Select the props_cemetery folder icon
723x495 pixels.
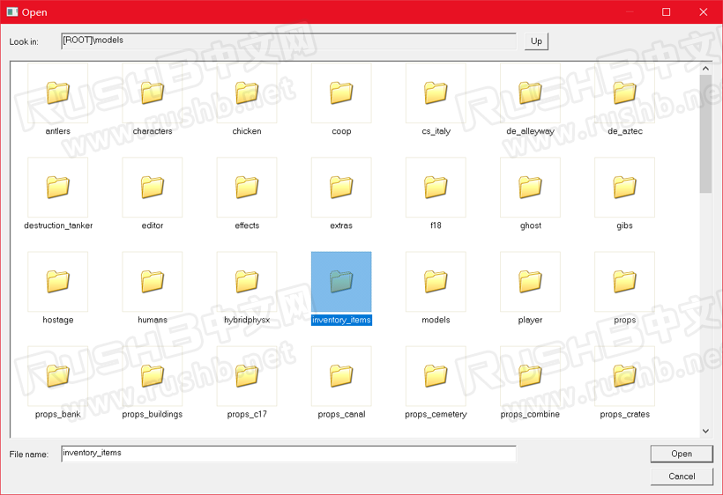tap(436, 376)
